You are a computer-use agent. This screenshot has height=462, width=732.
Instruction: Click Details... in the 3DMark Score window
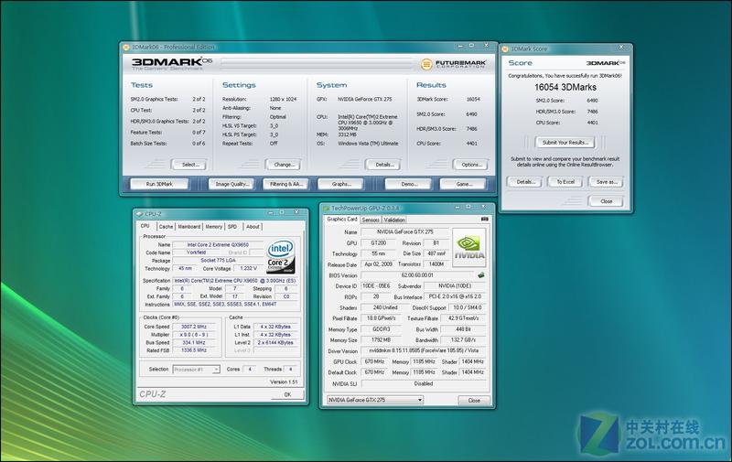click(525, 182)
